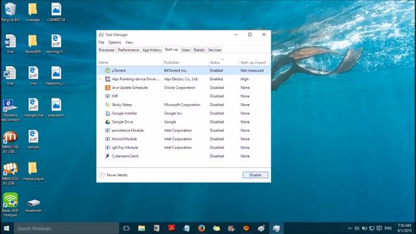This screenshot has width=416, height=234.
Task: Open the Options menu
Action: coord(114,42)
